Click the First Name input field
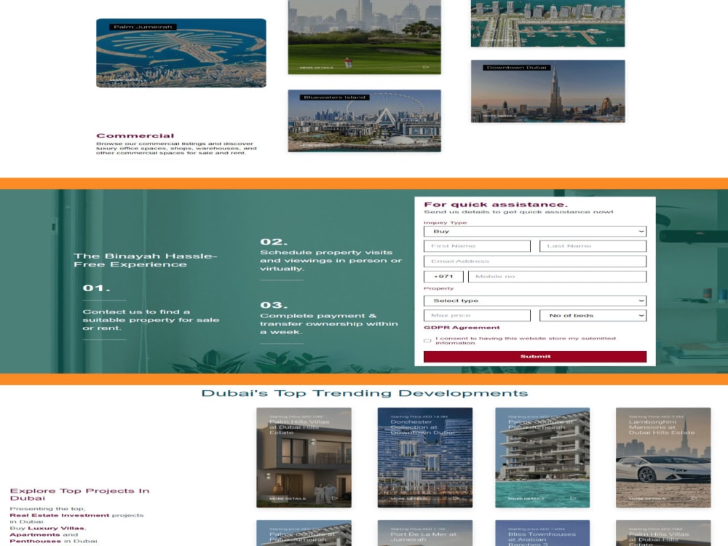This screenshot has height=546, width=728. click(477, 246)
